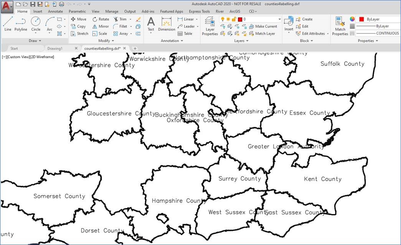Go to the Start file tab
The width and height of the screenshot is (401, 245).
tap(14, 48)
